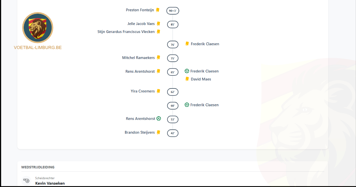Screen dimensions: 356x187
Task: Click yellow card icon next to Yira Creemers
Action: coord(159,91)
